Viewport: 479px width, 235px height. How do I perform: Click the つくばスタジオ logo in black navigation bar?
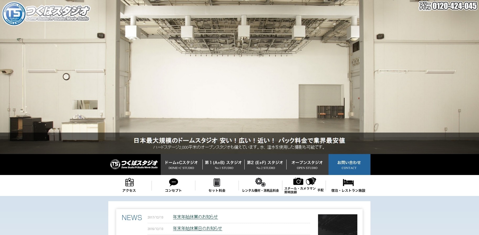pyautogui.click(x=134, y=164)
